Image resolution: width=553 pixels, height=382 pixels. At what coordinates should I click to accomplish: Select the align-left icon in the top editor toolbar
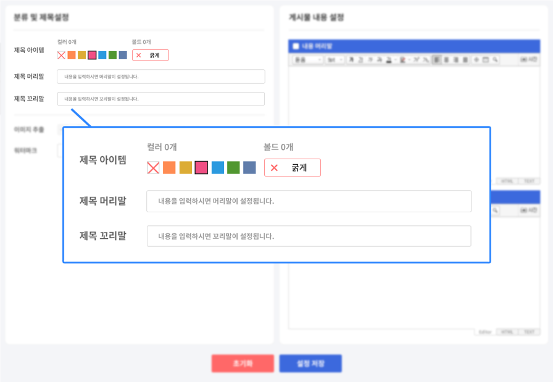(x=437, y=60)
